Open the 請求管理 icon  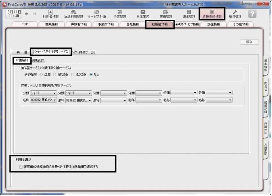tap(188, 14)
